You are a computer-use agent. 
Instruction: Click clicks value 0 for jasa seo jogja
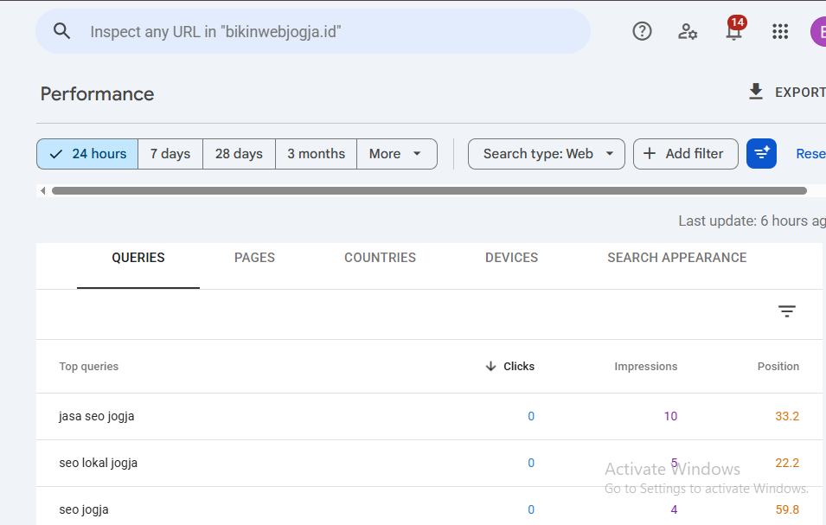(x=531, y=416)
